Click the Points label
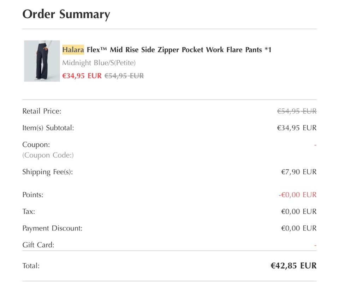Screen dimensions: 339x288 pyautogui.click(x=33, y=195)
